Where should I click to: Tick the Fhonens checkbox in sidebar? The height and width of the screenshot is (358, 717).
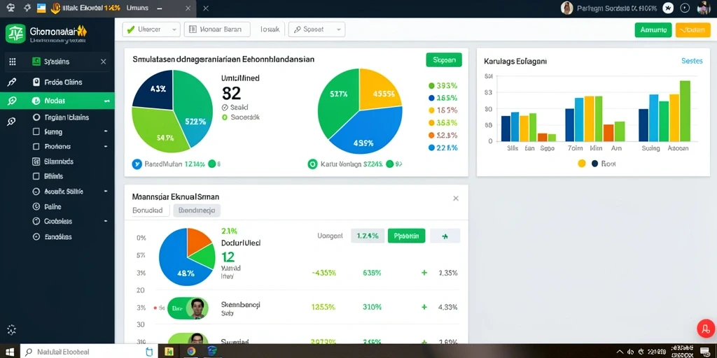tap(36, 147)
